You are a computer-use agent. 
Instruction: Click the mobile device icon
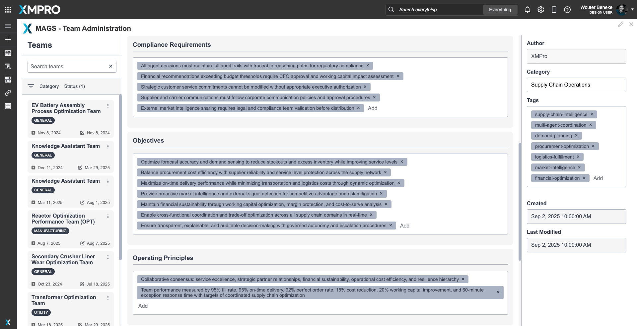point(554,10)
